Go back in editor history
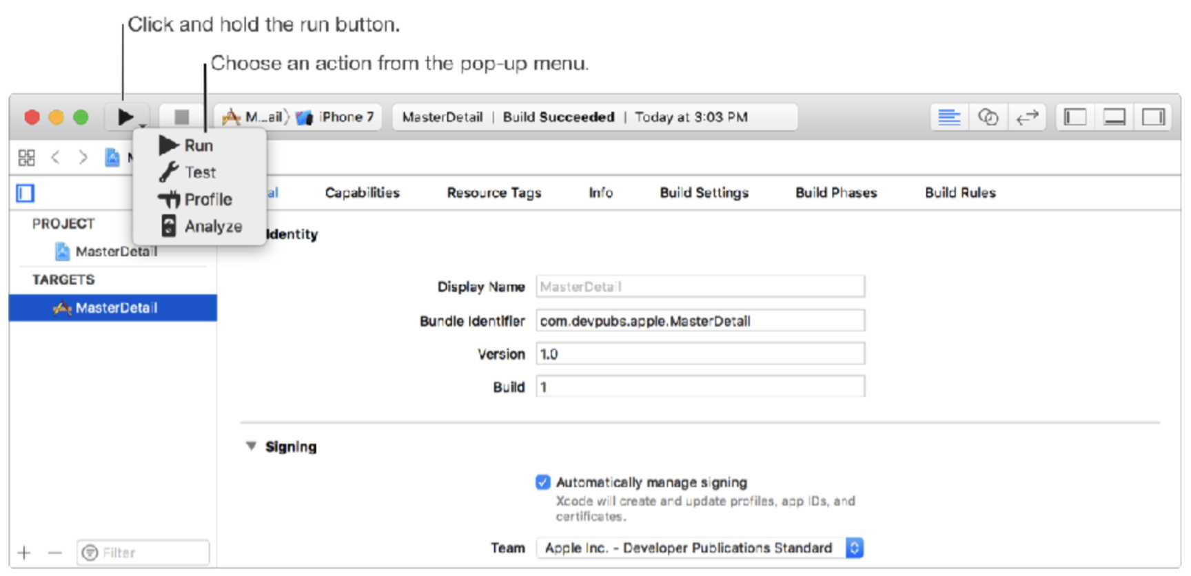Viewport: 1191px width, 576px height. click(x=56, y=158)
